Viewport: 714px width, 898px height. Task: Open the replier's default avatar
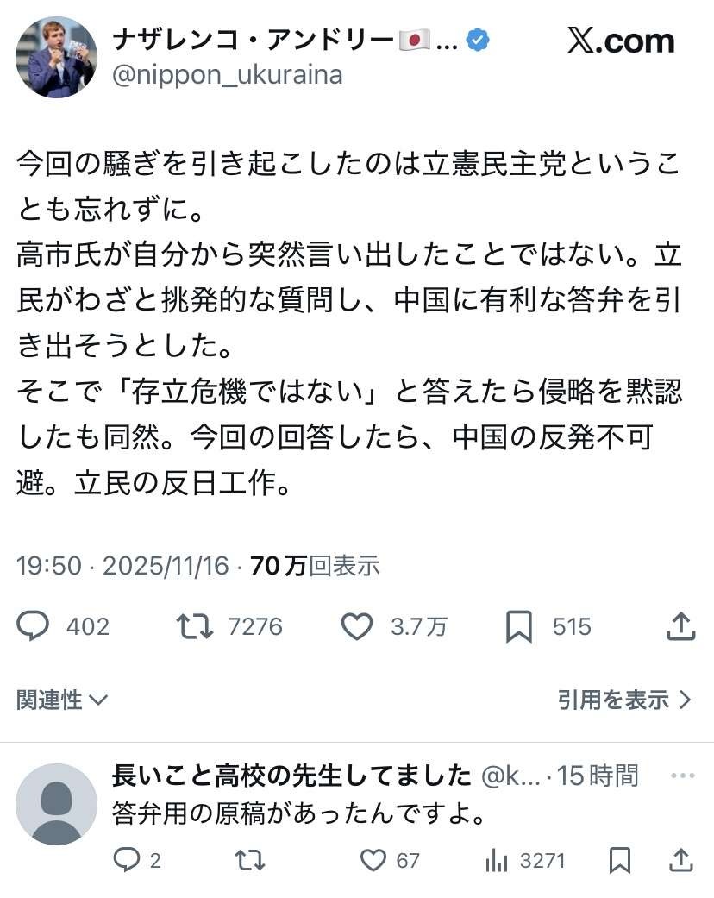(x=56, y=804)
